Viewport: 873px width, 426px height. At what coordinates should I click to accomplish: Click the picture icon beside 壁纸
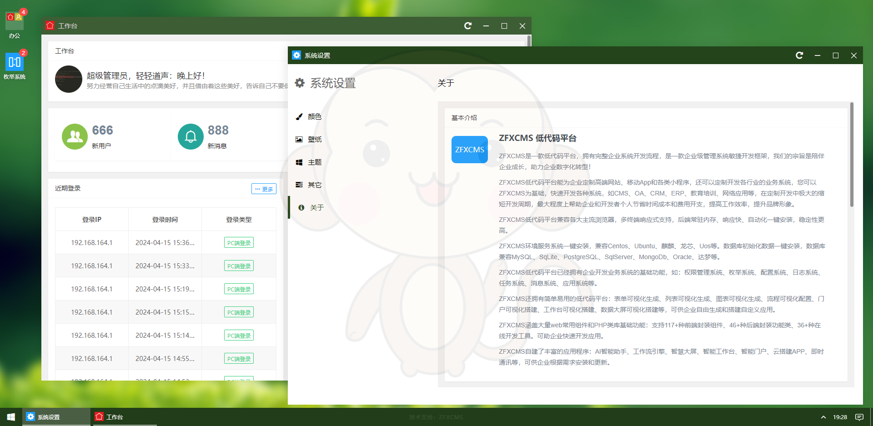point(299,140)
